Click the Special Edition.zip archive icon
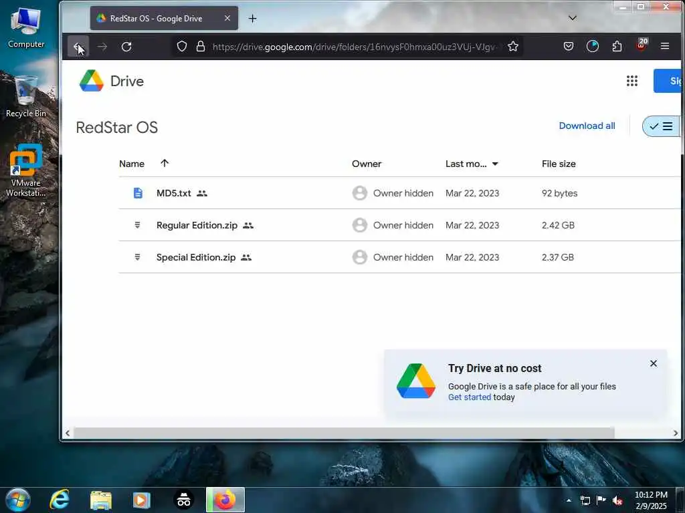 (137, 257)
